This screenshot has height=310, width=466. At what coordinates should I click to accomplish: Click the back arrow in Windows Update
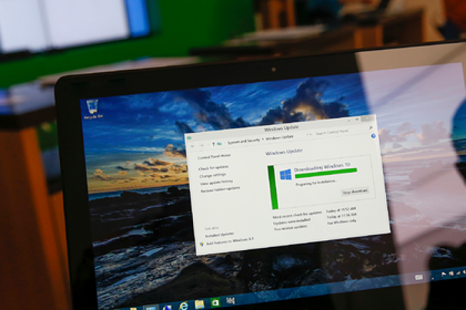192,146
